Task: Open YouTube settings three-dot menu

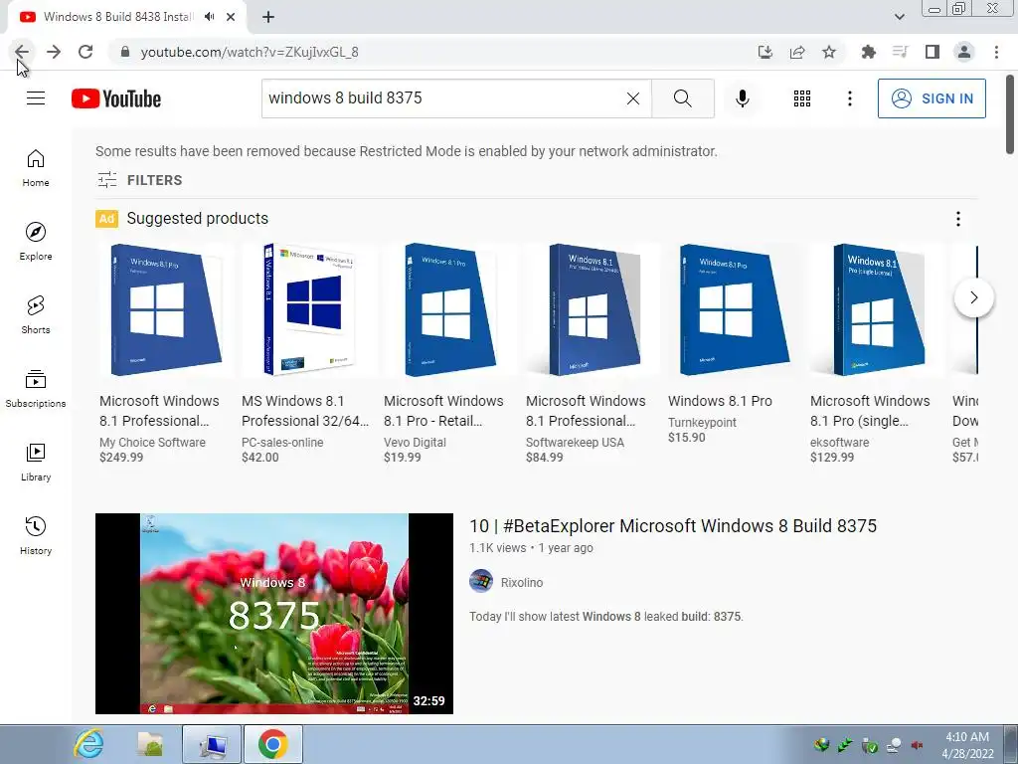Action: tap(850, 98)
